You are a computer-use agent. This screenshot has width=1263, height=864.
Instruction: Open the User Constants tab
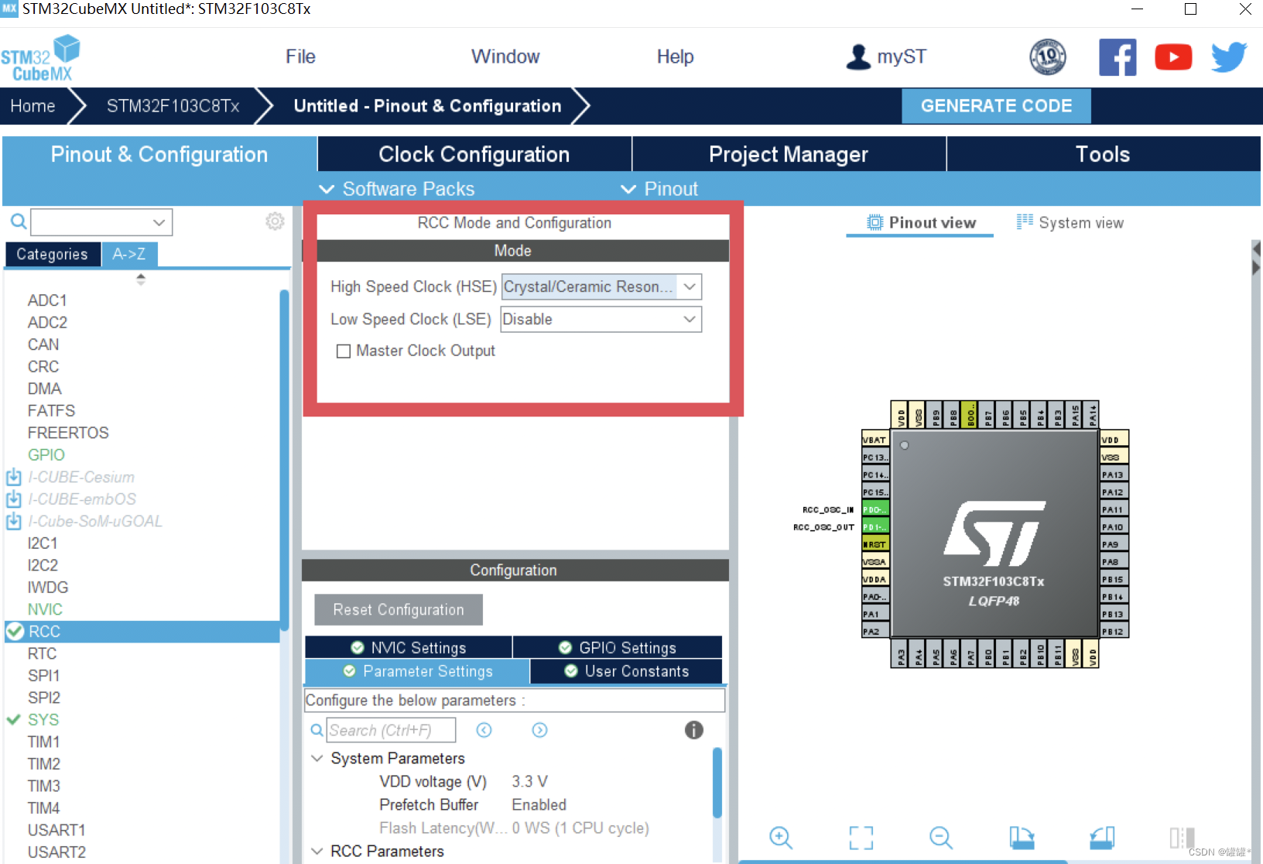point(626,671)
